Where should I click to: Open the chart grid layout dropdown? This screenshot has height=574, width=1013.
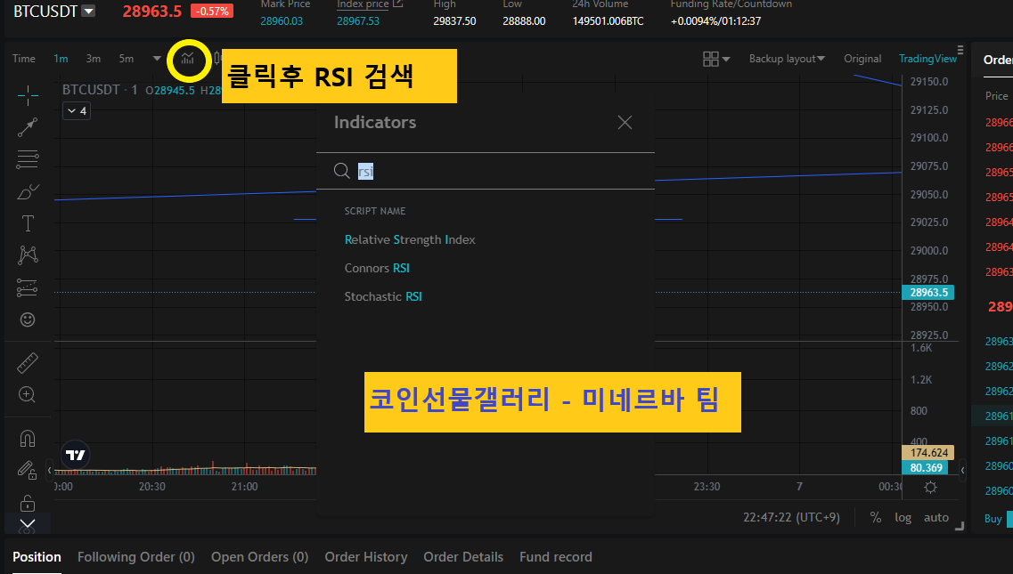point(715,59)
